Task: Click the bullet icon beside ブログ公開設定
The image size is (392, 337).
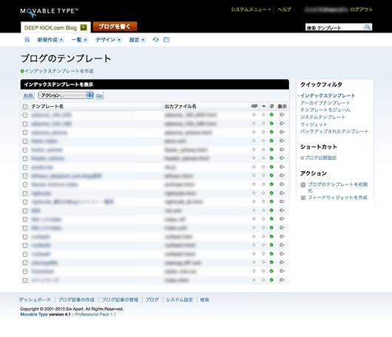Action: 302,158
